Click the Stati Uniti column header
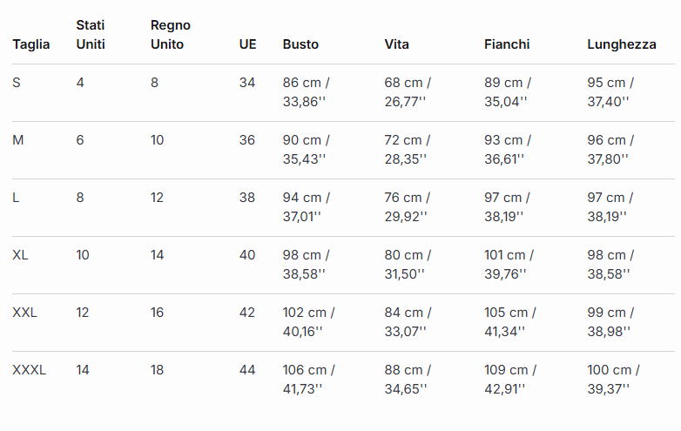Image resolution: width=681 pixels, height=431 pixels. coord(91,35)
